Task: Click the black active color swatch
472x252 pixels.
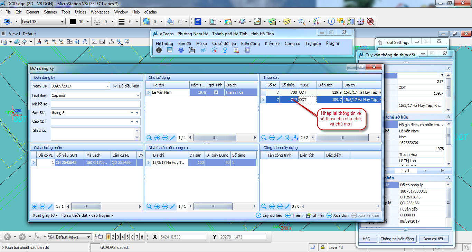Action: click(73, 21)
